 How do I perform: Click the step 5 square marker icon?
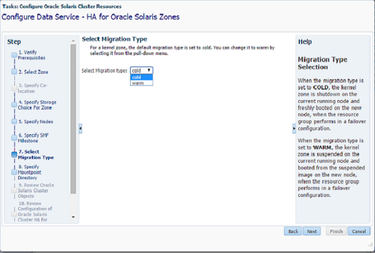coord(14,121)
